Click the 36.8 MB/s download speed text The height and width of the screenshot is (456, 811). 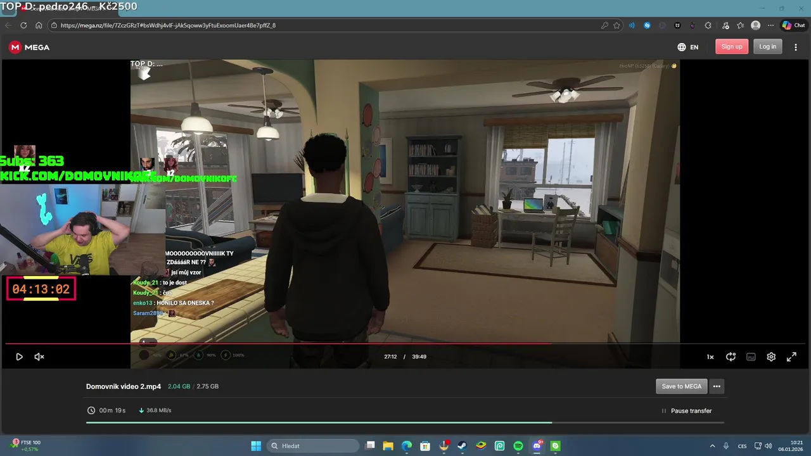coord(158,410)
